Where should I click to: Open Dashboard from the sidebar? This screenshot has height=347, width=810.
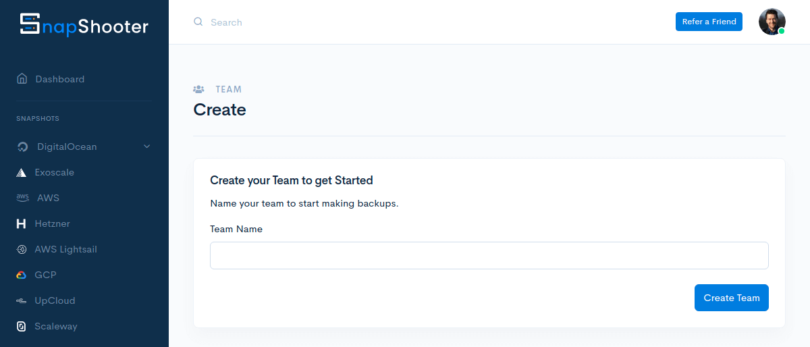(59, 79)
